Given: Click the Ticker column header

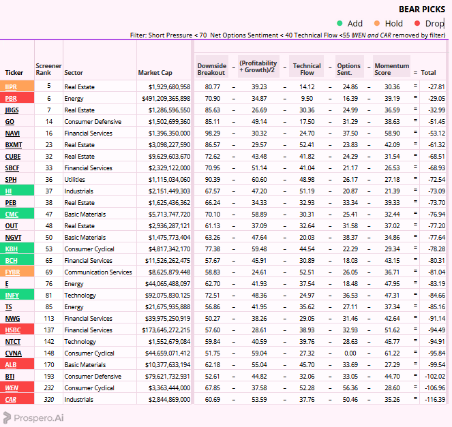Looking at the screenshot, I should tap(14, 73).
